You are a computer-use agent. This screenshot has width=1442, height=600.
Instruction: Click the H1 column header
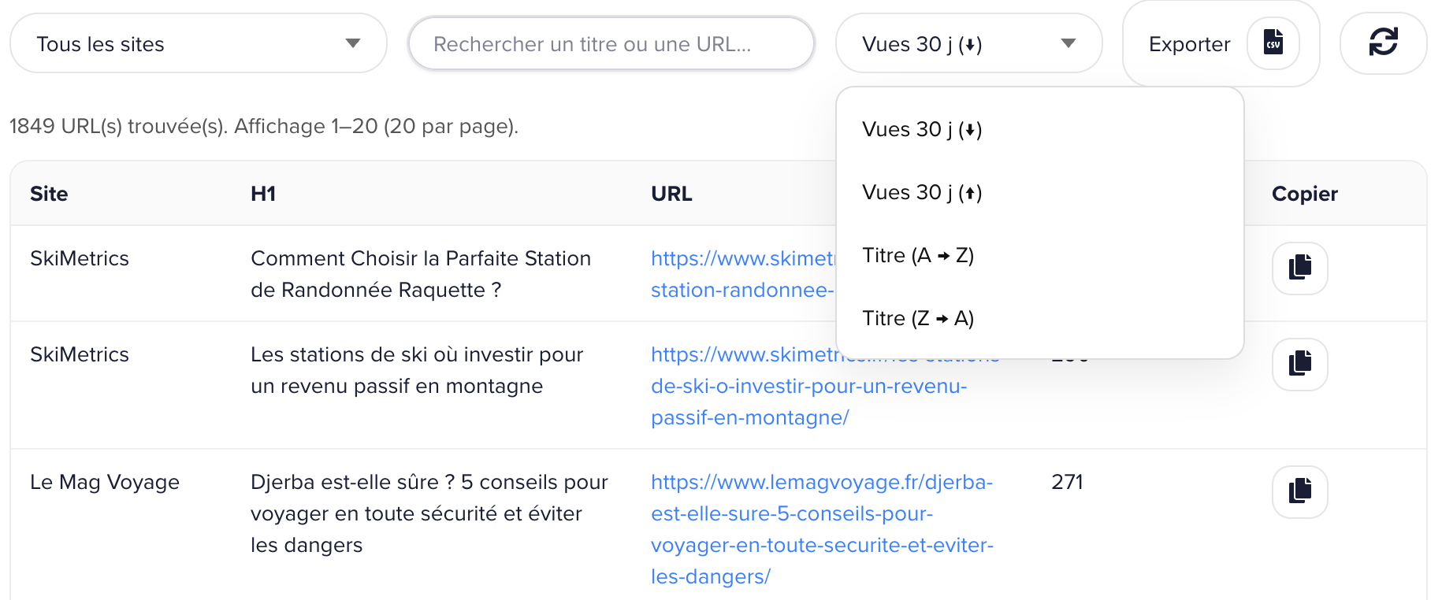click(263, 194)
